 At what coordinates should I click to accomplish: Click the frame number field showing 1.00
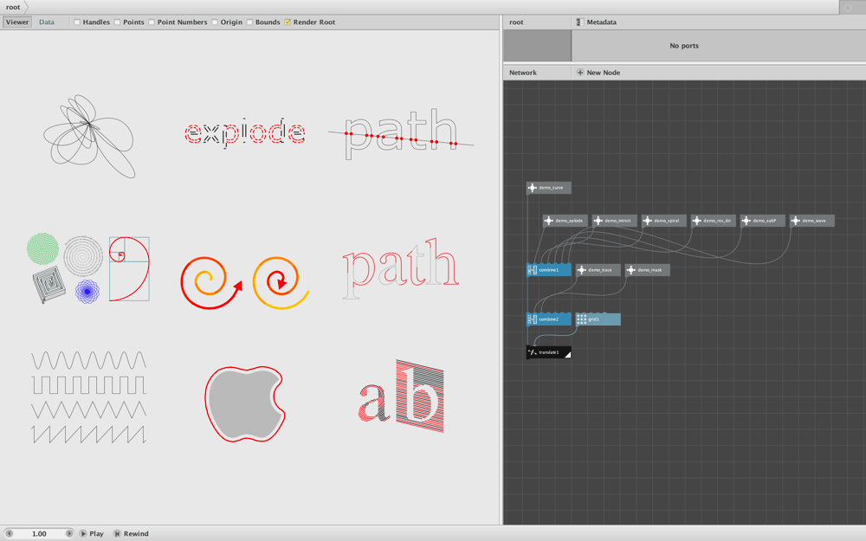coord(39,533)
